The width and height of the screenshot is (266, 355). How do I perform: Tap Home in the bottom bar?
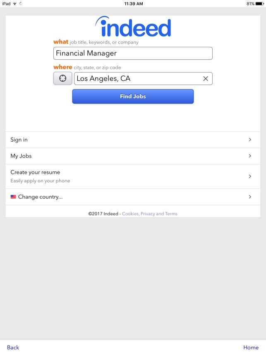point(251,348)
